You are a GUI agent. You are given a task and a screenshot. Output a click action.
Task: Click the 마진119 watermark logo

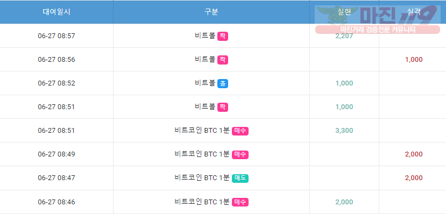point(378,15)
